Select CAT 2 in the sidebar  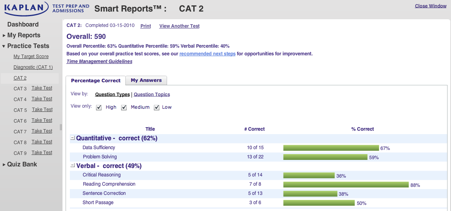coord(20,78)
